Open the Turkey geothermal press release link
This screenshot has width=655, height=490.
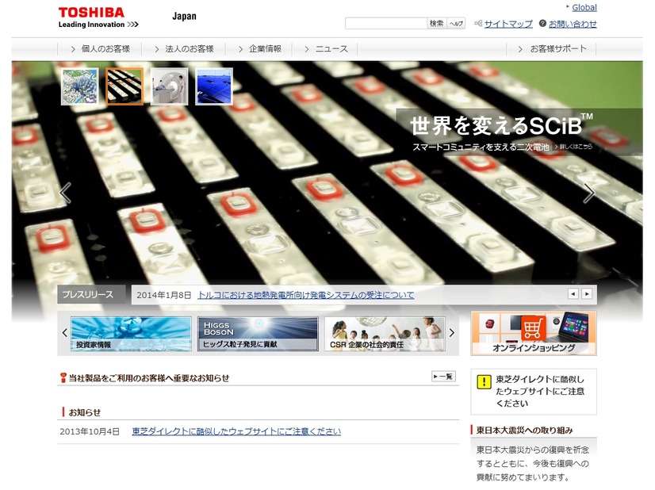306,295
